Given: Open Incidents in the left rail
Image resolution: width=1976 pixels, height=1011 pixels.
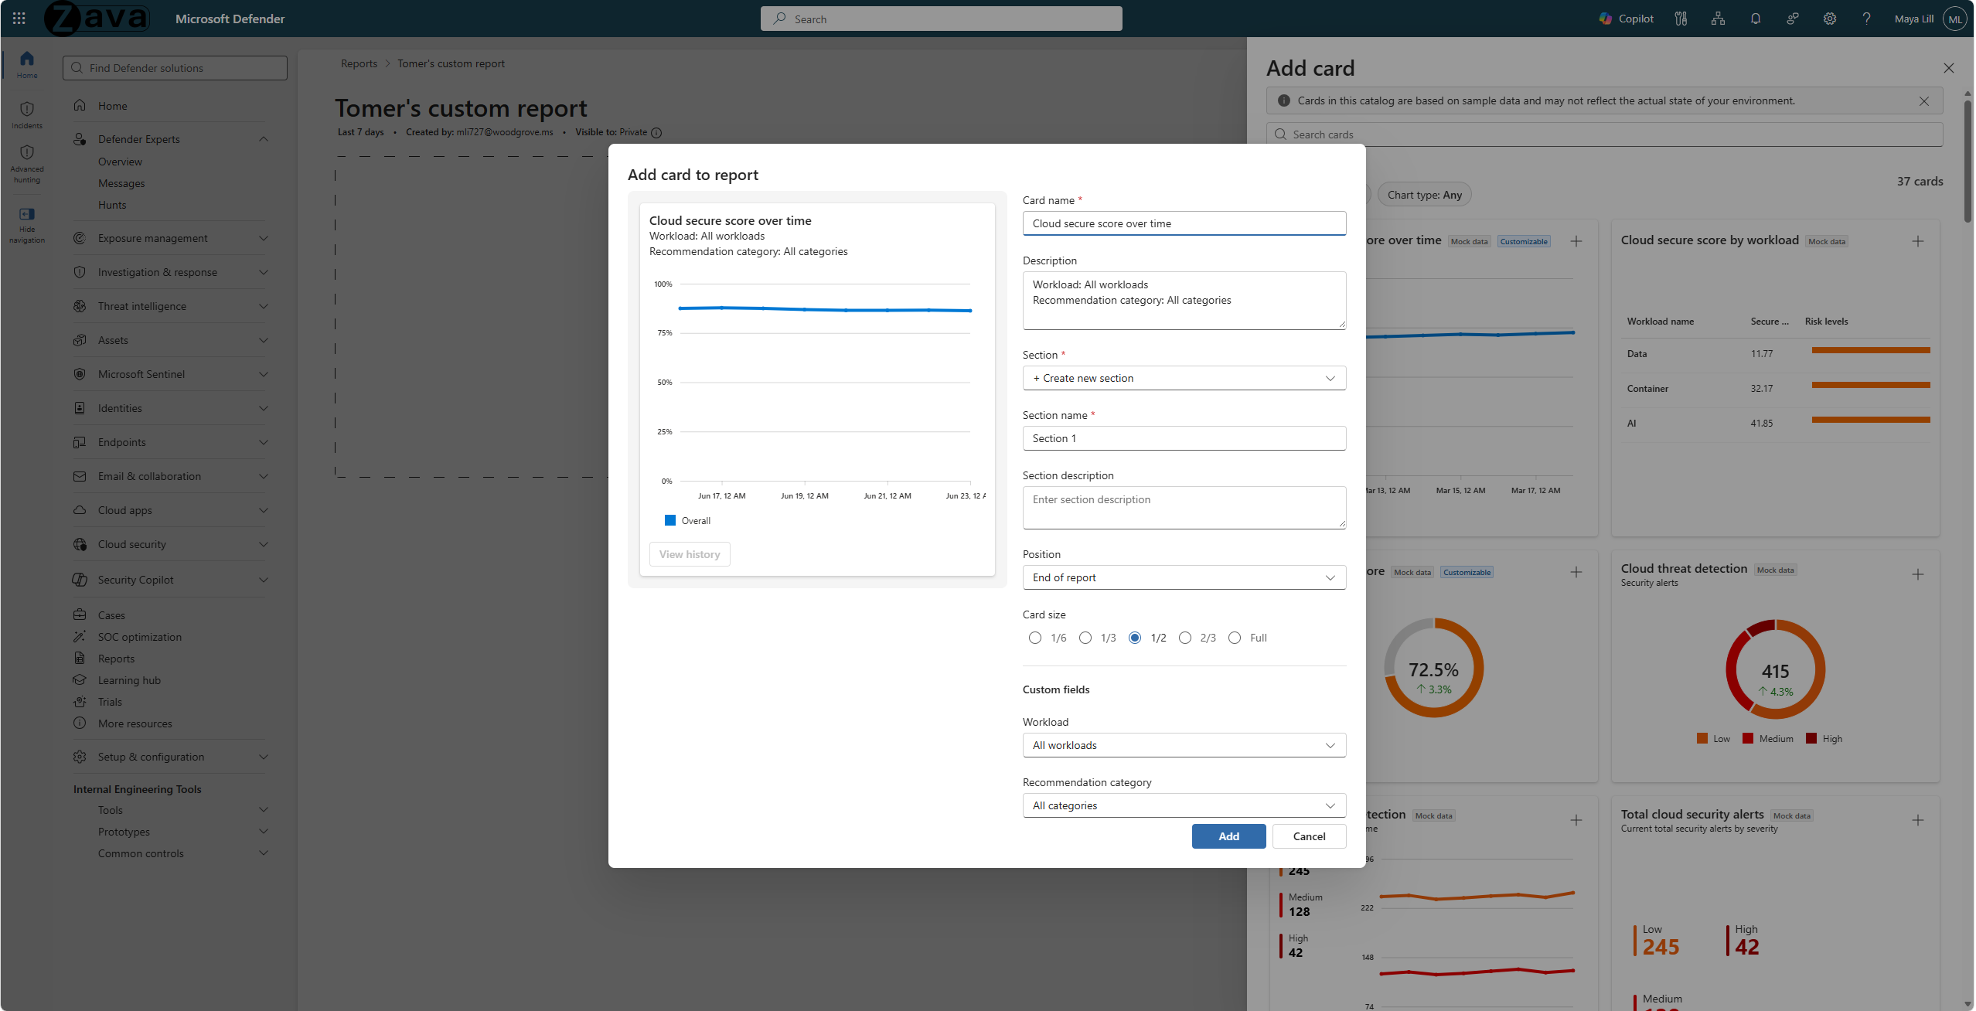Looking at the screenshot, I should tap(27, 115).
